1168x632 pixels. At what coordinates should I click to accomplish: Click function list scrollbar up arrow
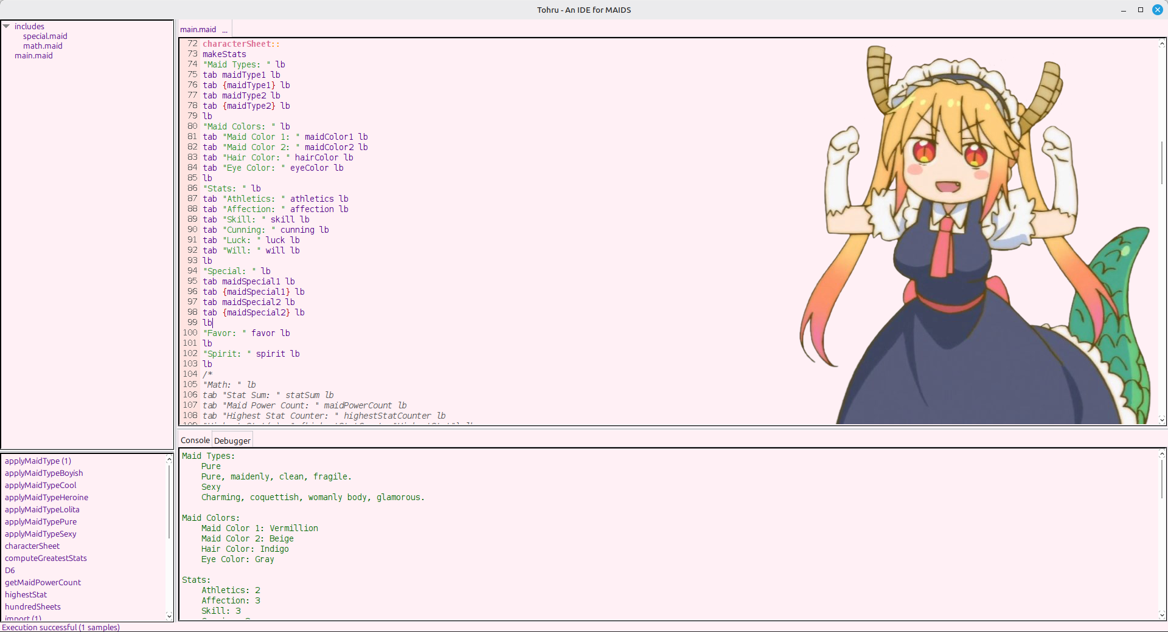click(169, 459)
